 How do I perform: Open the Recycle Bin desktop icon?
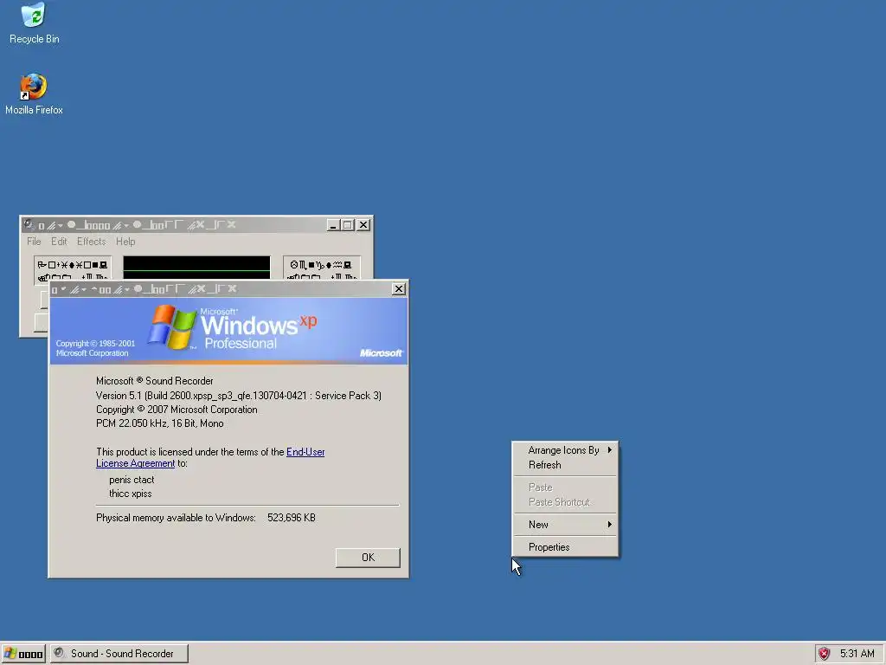(x=34, y=23)
